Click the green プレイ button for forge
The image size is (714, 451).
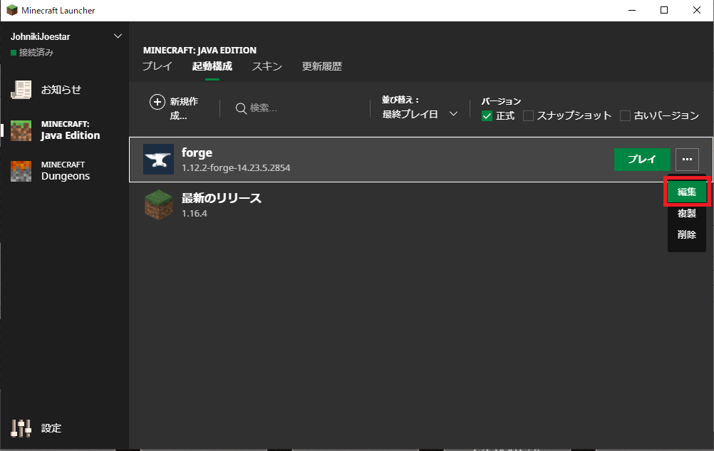(x=642, y=160)
